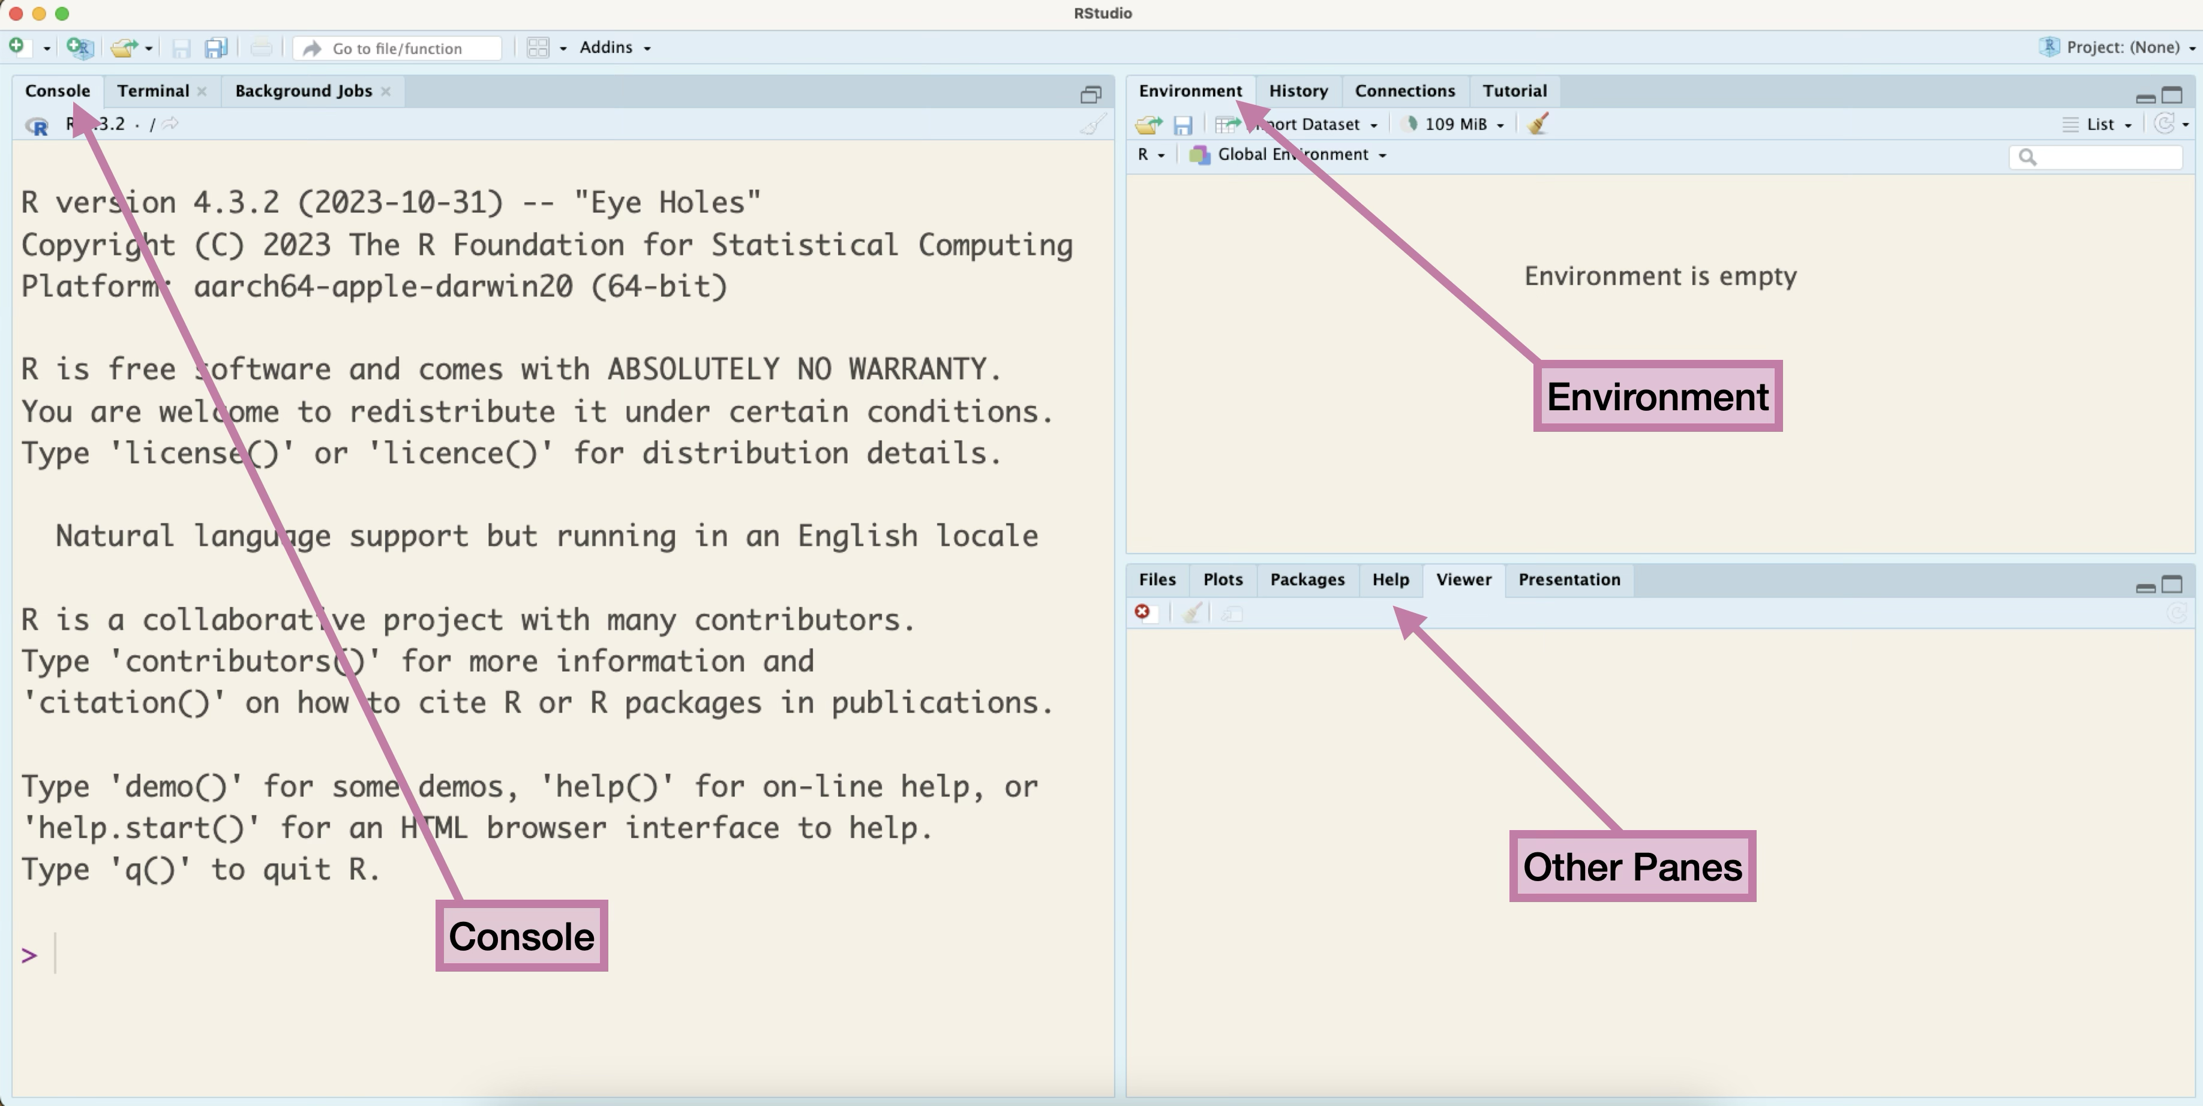This screenshot has height=1106, width=2203.
Task: Open the History tab
Action: pyautogui.click(x=1298, y=91)
